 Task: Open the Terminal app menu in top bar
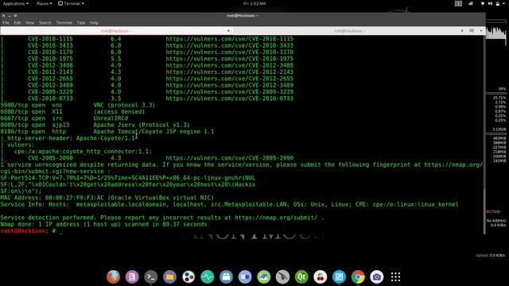tap(71, 3)
